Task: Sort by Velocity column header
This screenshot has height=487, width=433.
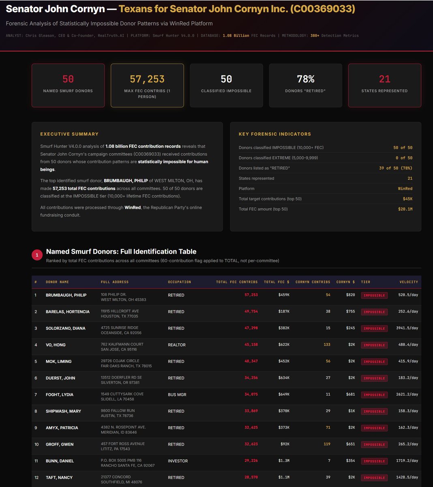Action: click(409, 282)
